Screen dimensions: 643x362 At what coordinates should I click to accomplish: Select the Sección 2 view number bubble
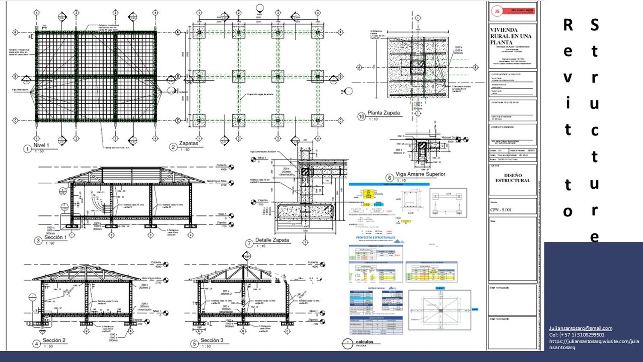pos(36,344)
